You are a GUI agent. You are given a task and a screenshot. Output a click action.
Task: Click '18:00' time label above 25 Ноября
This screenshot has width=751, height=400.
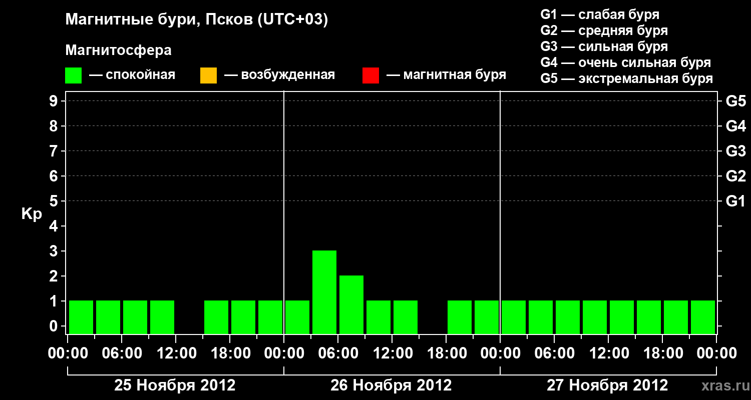(x=230, y=353)
